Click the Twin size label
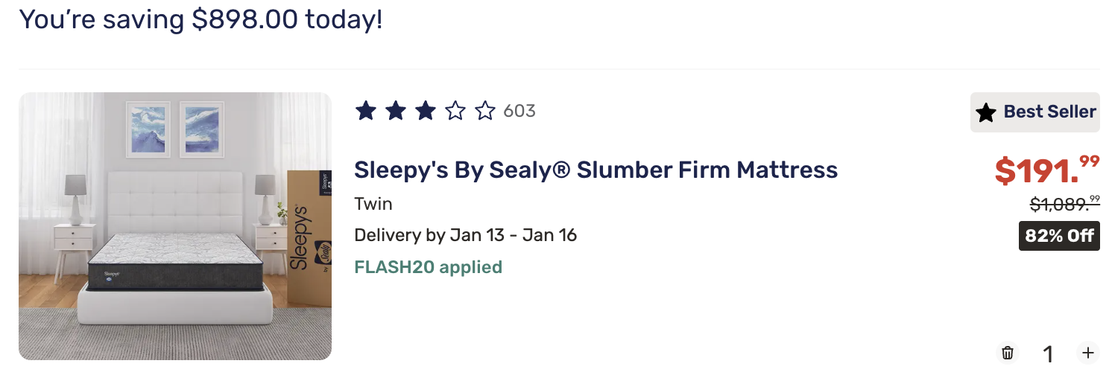This screenshot has height=378, width=1112. 373,204
